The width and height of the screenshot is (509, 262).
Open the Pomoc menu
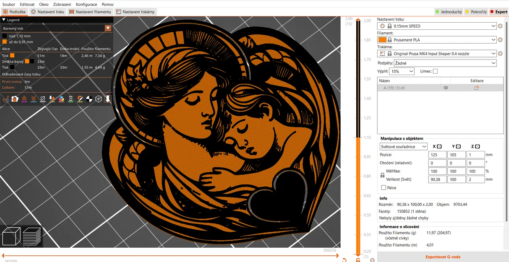coord(107,4)
